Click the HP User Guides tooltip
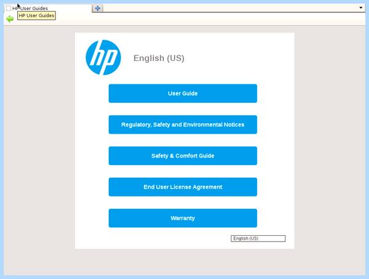The image size is (369, 279). [36, 15]
